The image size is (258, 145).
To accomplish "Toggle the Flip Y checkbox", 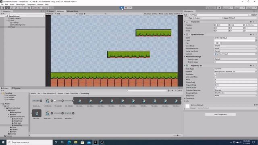I will 219,43.
